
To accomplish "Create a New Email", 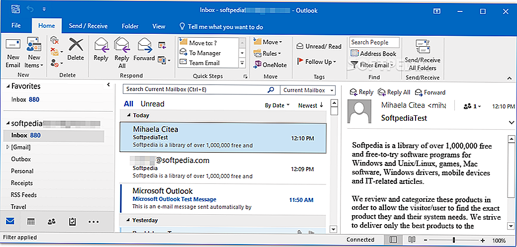I will [x=13, y=53].
